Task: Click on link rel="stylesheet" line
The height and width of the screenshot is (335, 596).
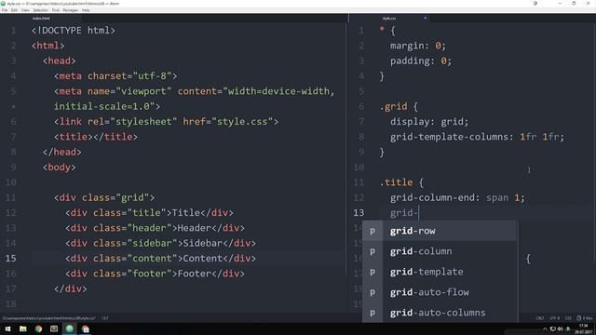Action: tap(166, 122)
